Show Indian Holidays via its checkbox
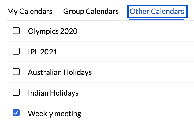The height and width of the screenshot is (124, 194). click(16, 93)
